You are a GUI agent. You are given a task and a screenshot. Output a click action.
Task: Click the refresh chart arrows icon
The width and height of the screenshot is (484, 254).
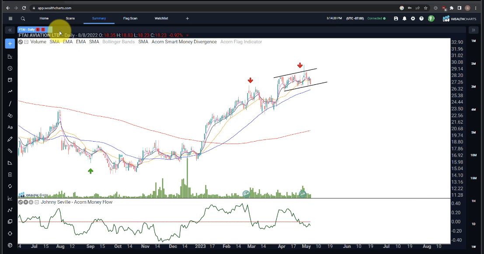tap(10, 186)
